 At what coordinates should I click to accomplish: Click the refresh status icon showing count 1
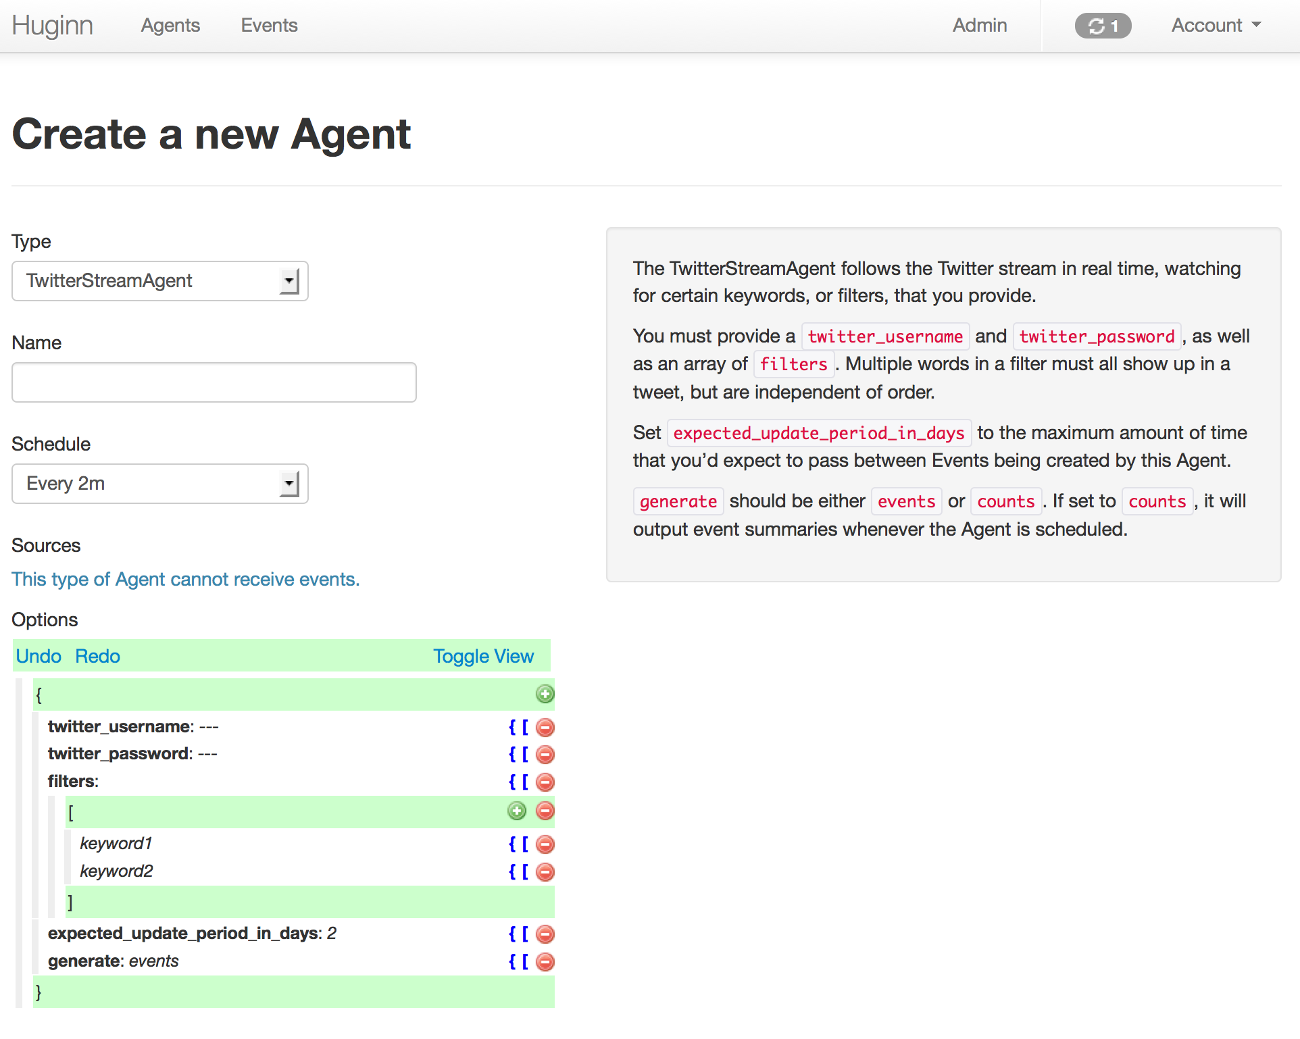tap(1102, 24)
